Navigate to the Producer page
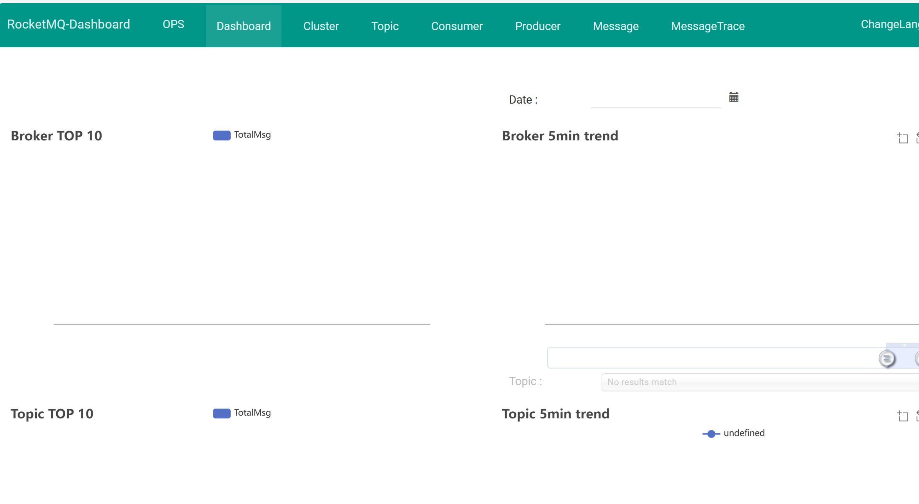 pyautogui.click(x=537, y=26)
